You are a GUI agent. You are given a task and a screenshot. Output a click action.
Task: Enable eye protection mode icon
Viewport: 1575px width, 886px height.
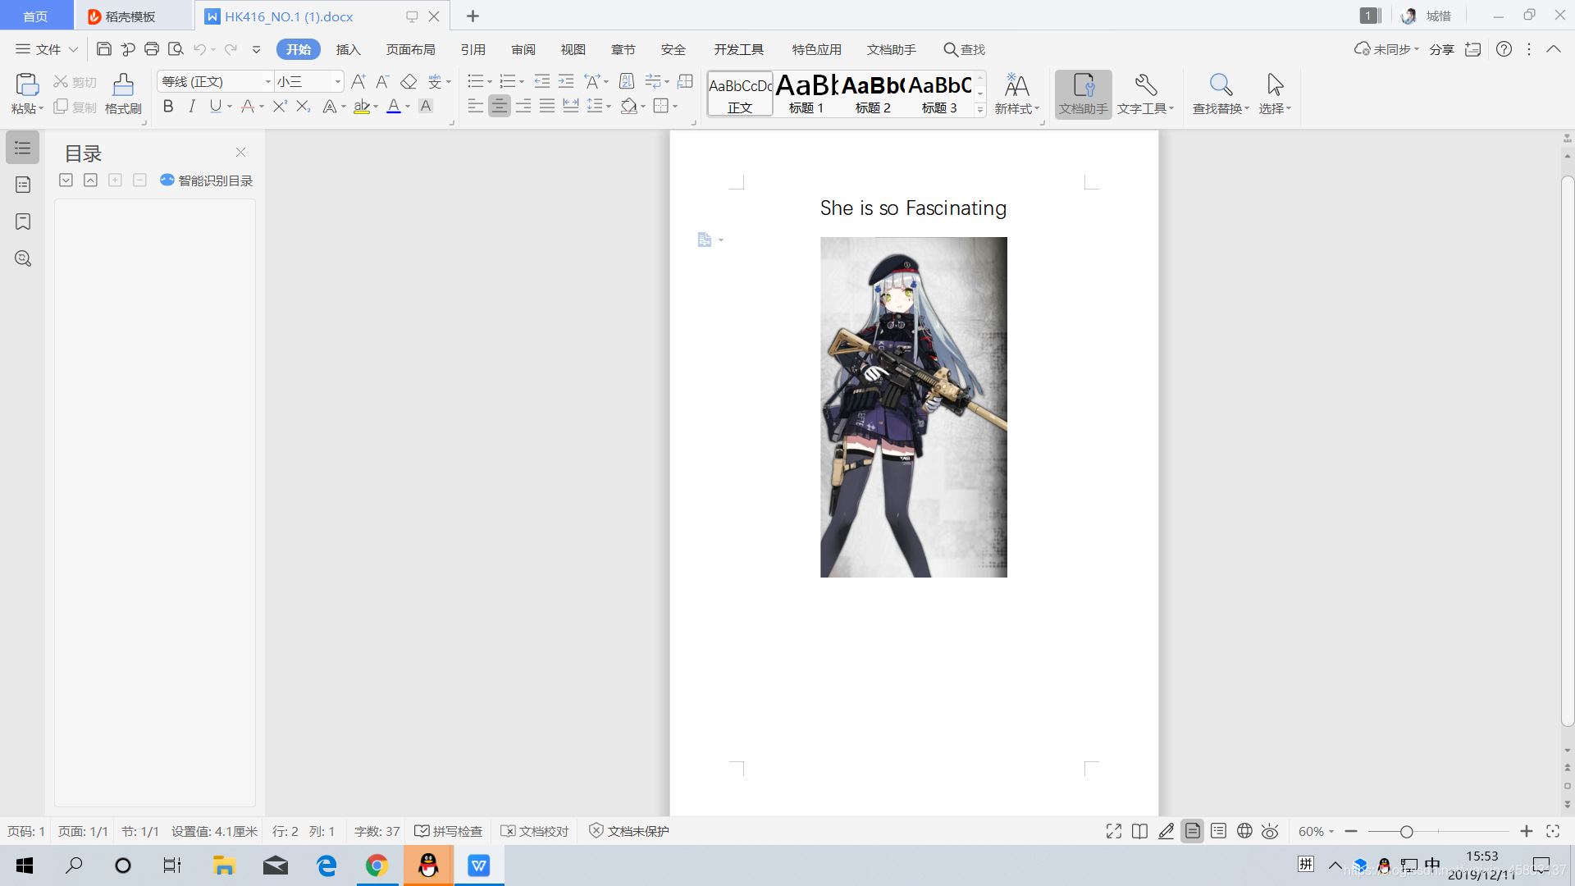pyautogui.click(x=1270, y=832)
